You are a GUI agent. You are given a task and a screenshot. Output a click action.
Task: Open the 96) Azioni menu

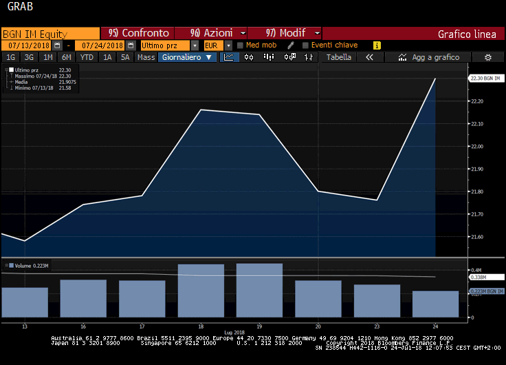(210, 33)
